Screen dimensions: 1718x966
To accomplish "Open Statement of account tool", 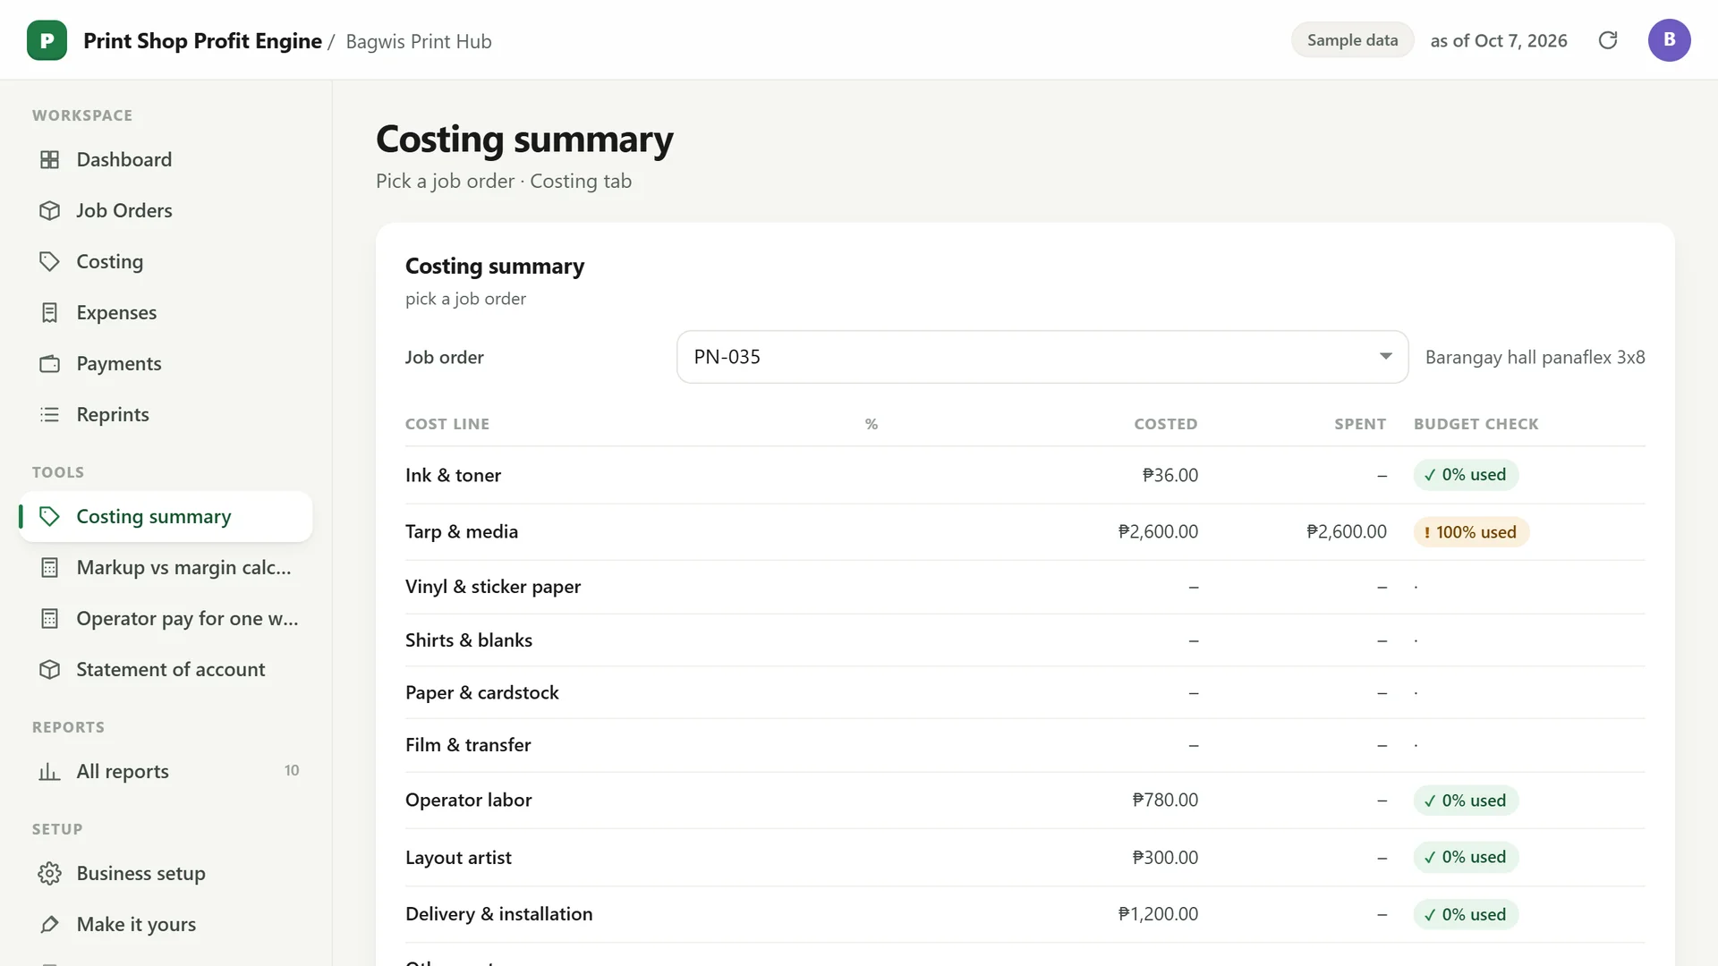I will pyautogui.click(x=166, y=669).
